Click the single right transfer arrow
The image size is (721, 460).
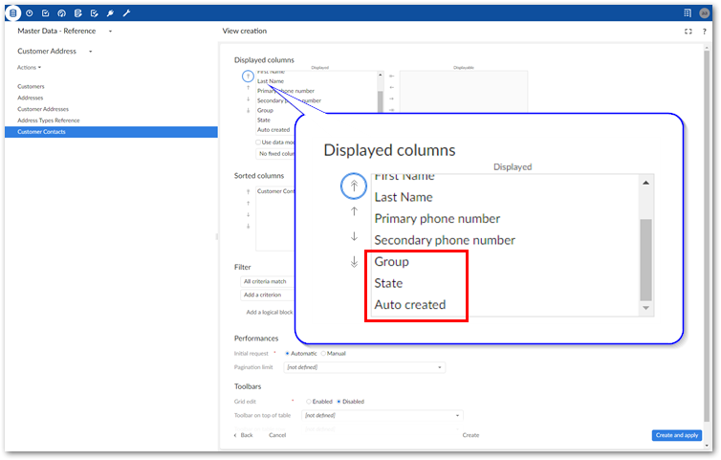392,99
